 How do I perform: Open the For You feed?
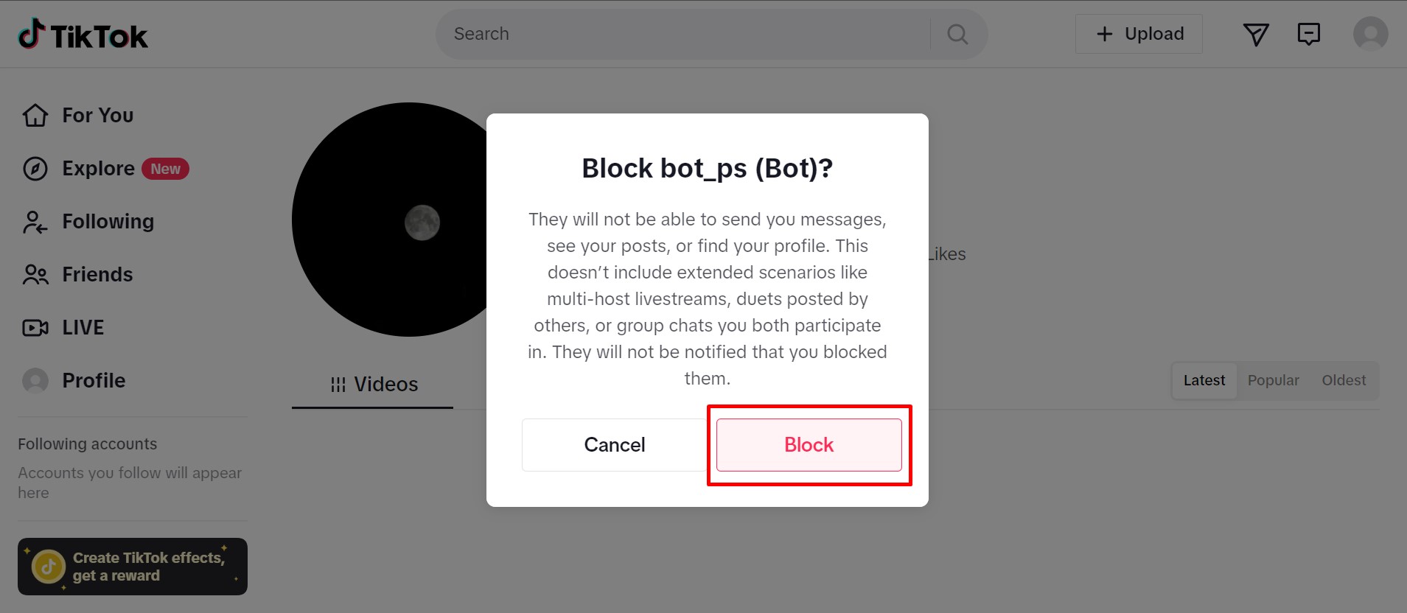(x=97, y=115)
